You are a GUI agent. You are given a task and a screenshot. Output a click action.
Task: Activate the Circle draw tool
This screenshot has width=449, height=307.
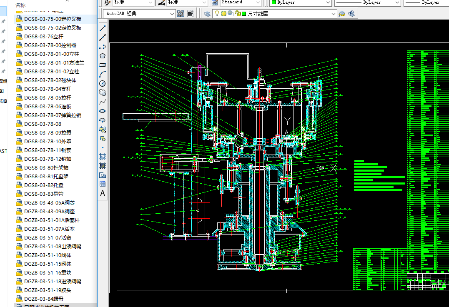[103, 83]
